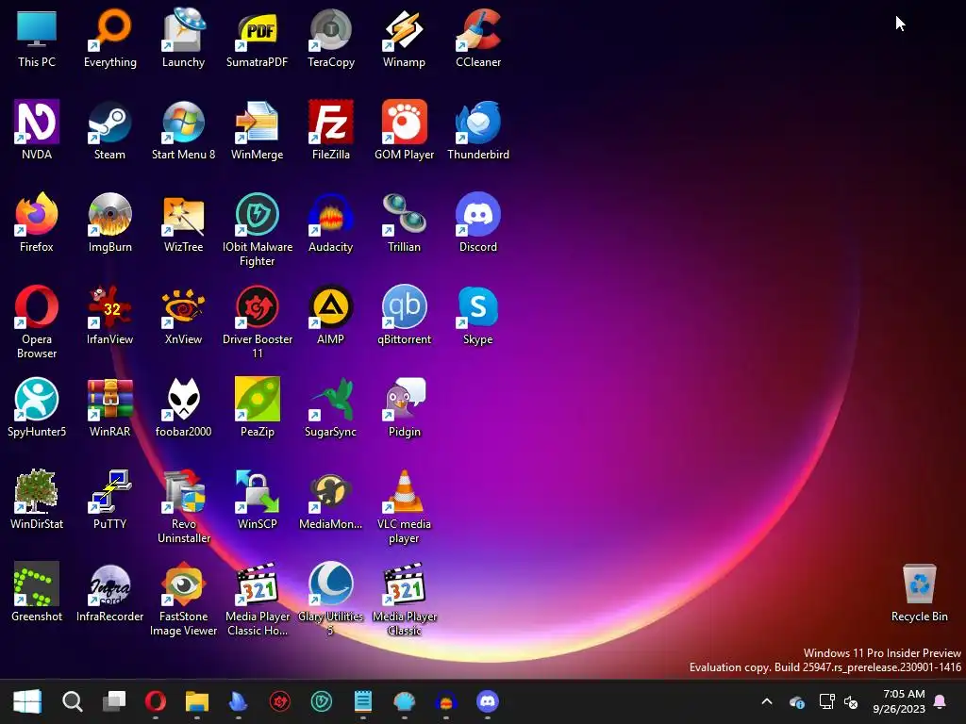Switch to Driver Booster in the taskbar
This screenshot has width=966, height=724.
coord(279,701)
